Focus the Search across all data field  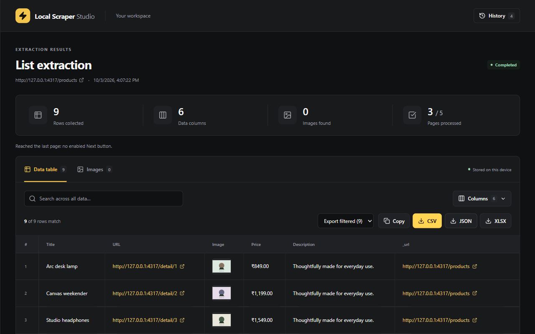click(104, 199)
